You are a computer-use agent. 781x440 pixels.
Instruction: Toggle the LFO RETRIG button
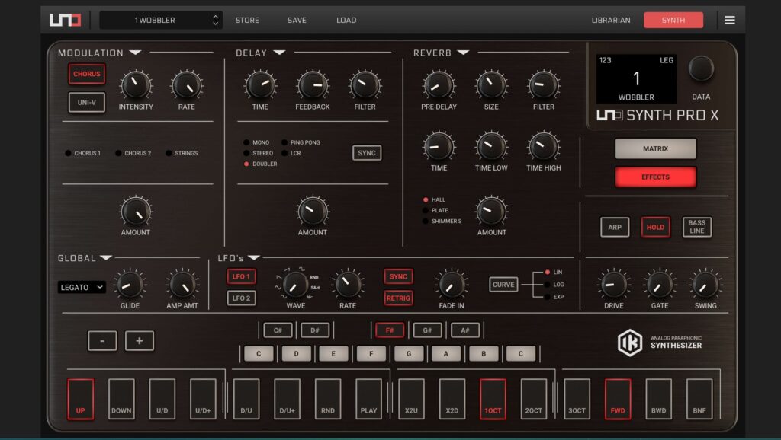tap(398, 298)
